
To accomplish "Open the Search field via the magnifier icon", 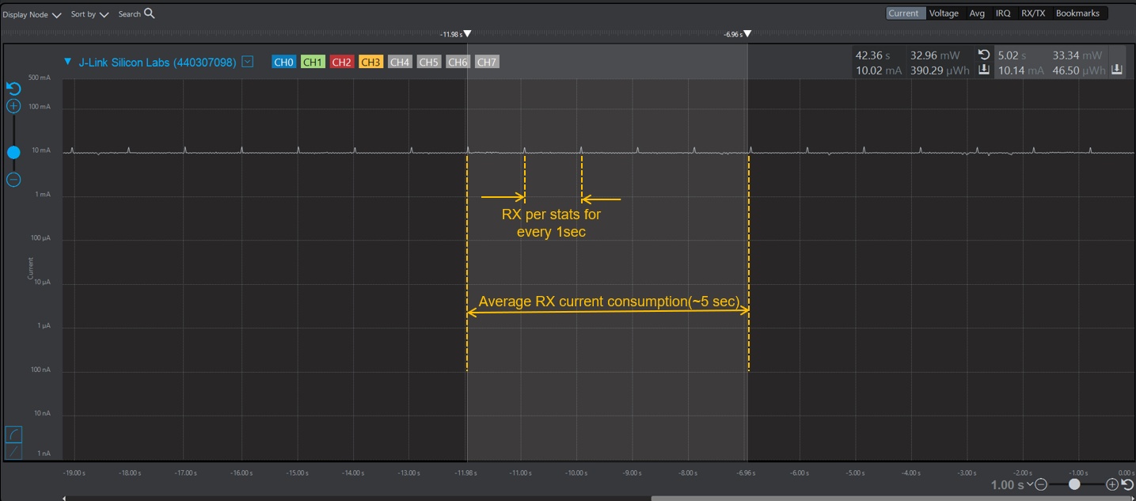I will [149, 13].
